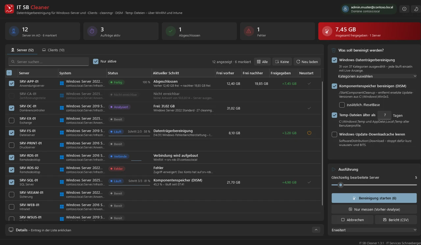Expand the 'Kategorien auswählen' dropdown

click(x=377, y=76)
